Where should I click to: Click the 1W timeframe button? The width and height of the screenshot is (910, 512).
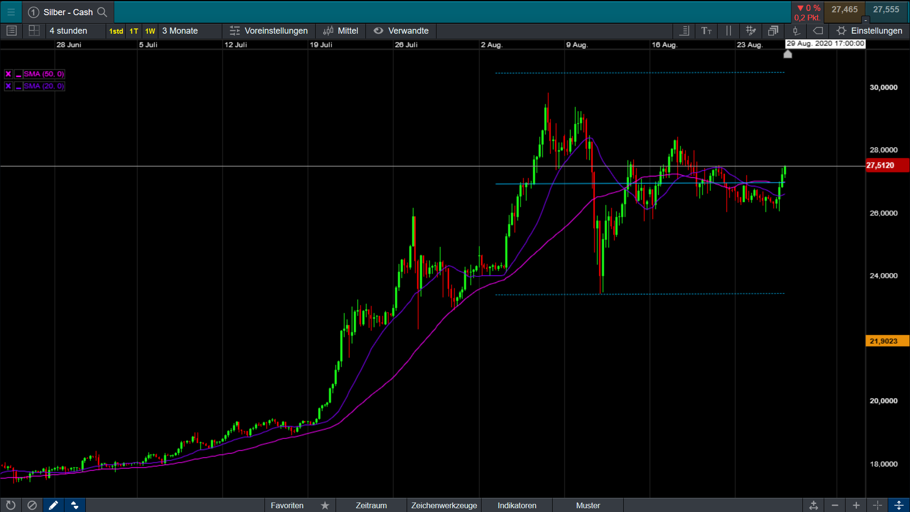point(150,31)
